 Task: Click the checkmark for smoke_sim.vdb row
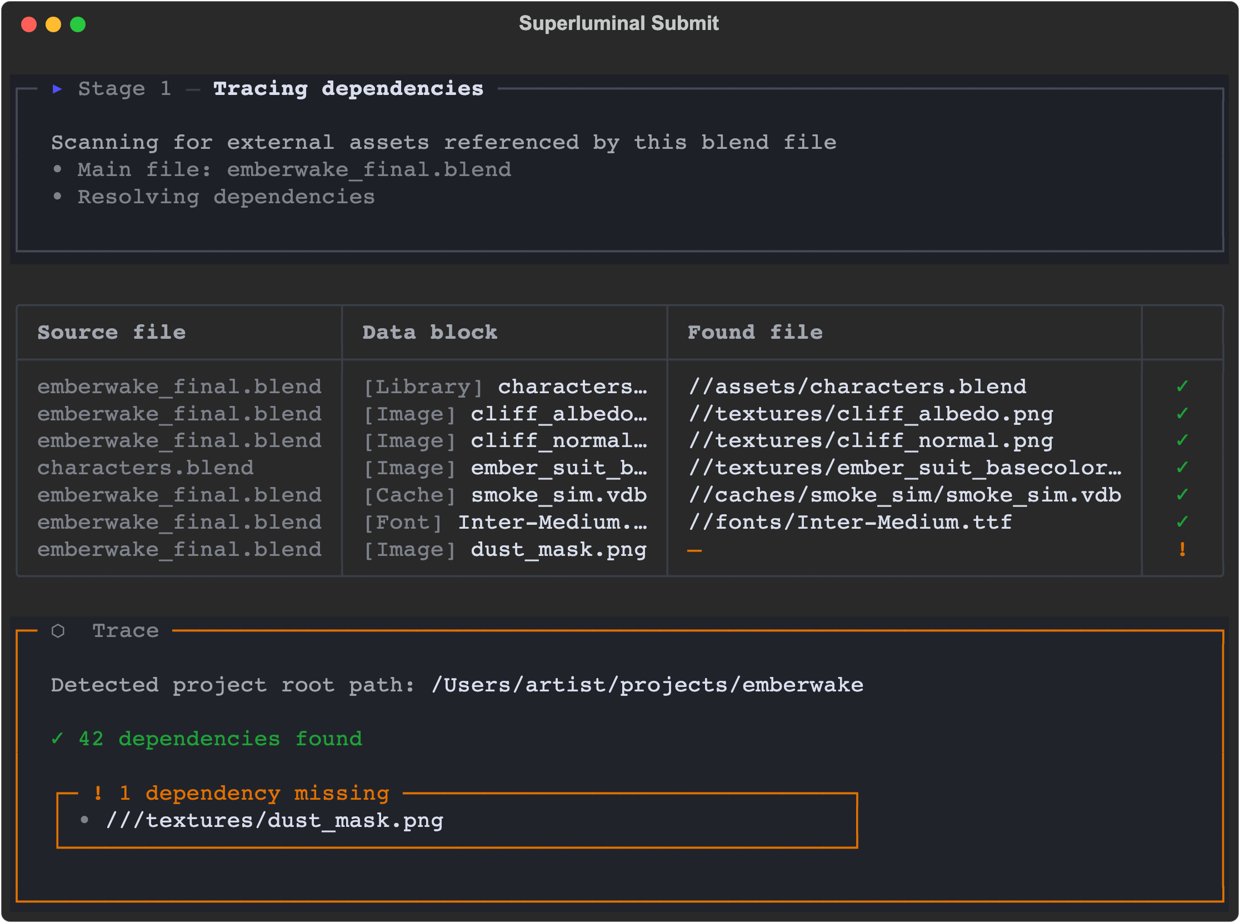pos(1182,495)
